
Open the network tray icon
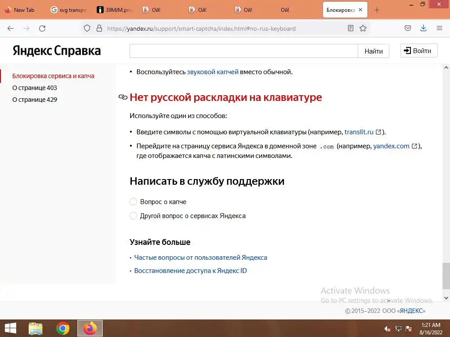(398, 329)
